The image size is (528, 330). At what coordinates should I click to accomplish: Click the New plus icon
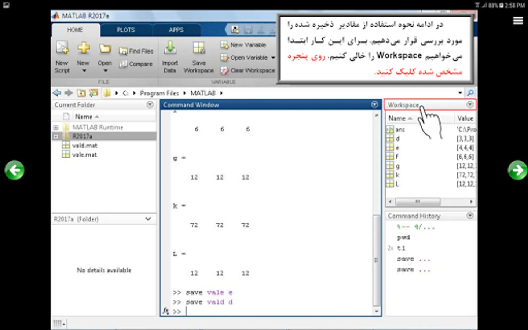(x=84, y=48)
